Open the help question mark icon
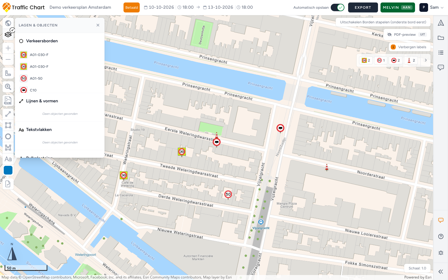 coord(441,236)
